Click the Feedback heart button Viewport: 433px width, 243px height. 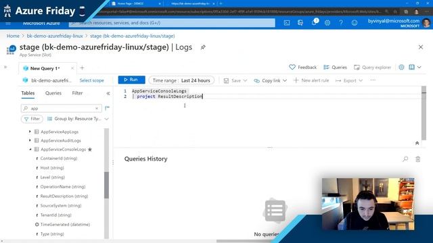302,67
